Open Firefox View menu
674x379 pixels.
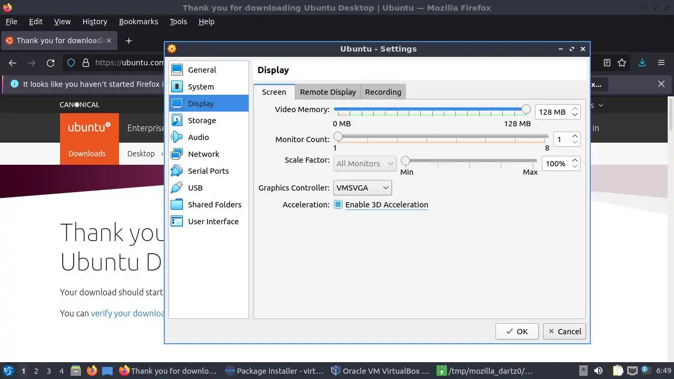pos(62,22)
